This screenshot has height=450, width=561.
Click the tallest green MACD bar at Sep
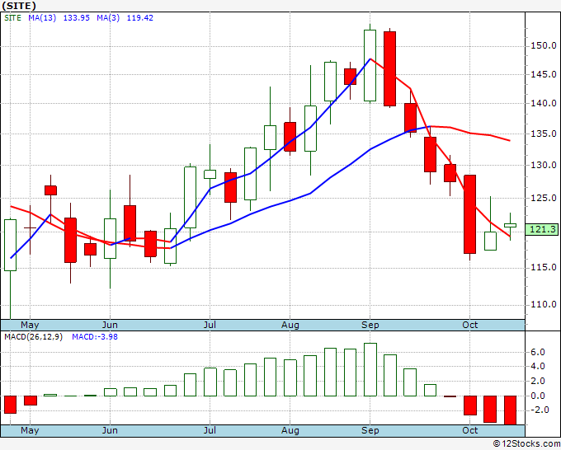tap(370, 369)
